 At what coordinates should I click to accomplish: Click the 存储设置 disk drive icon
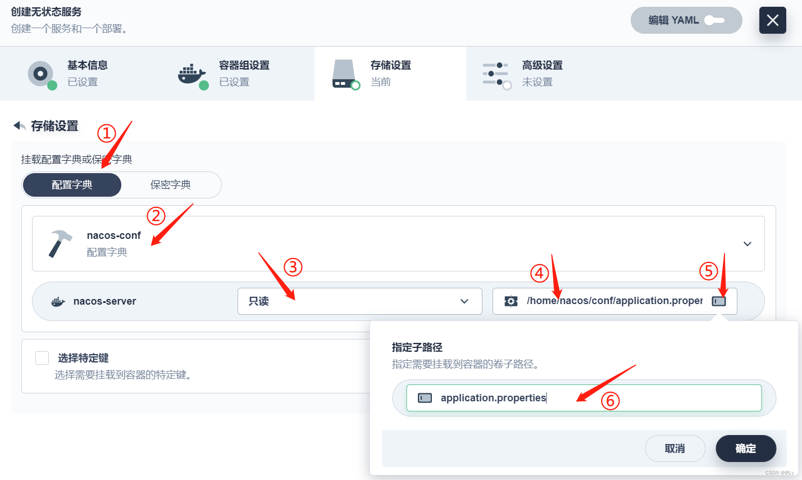(x=345, y=75)
